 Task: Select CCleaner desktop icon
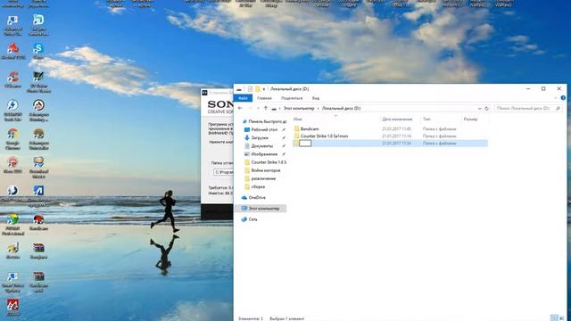click(x=13, y=79)
